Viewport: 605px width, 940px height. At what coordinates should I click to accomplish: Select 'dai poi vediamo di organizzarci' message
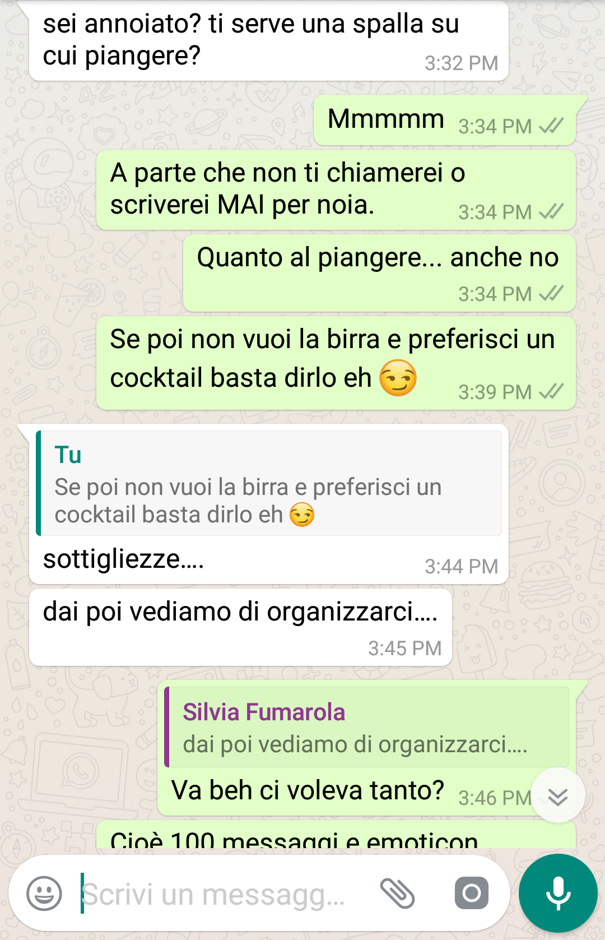[x=240, y=627]
